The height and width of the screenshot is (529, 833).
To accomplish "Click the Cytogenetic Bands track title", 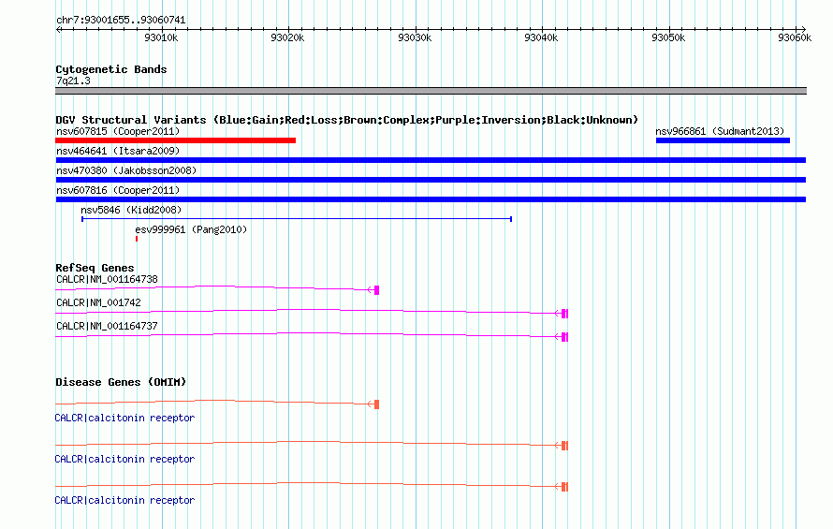I will tap(111, 69).
